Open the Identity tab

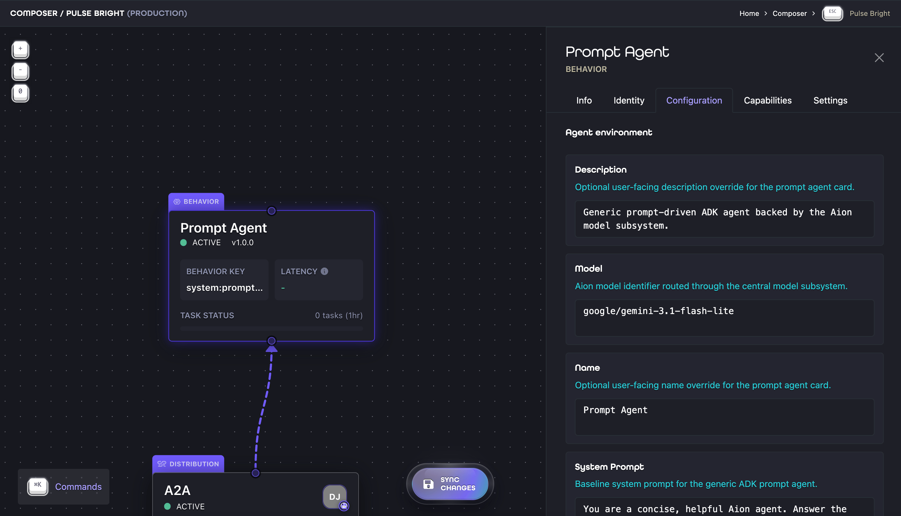click(x=629, y=100)
